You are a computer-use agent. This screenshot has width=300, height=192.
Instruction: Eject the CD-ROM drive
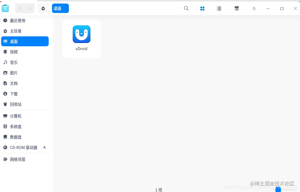pyautogui.click(x=45, y=147)
